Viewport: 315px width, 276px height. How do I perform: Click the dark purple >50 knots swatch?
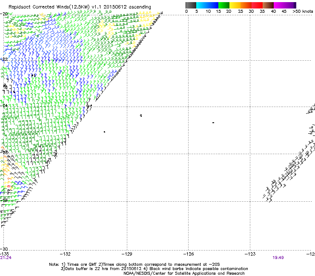[295, 5]
